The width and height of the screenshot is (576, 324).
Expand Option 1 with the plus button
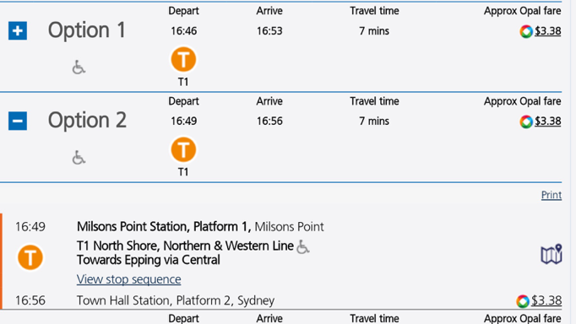point(18,31)
